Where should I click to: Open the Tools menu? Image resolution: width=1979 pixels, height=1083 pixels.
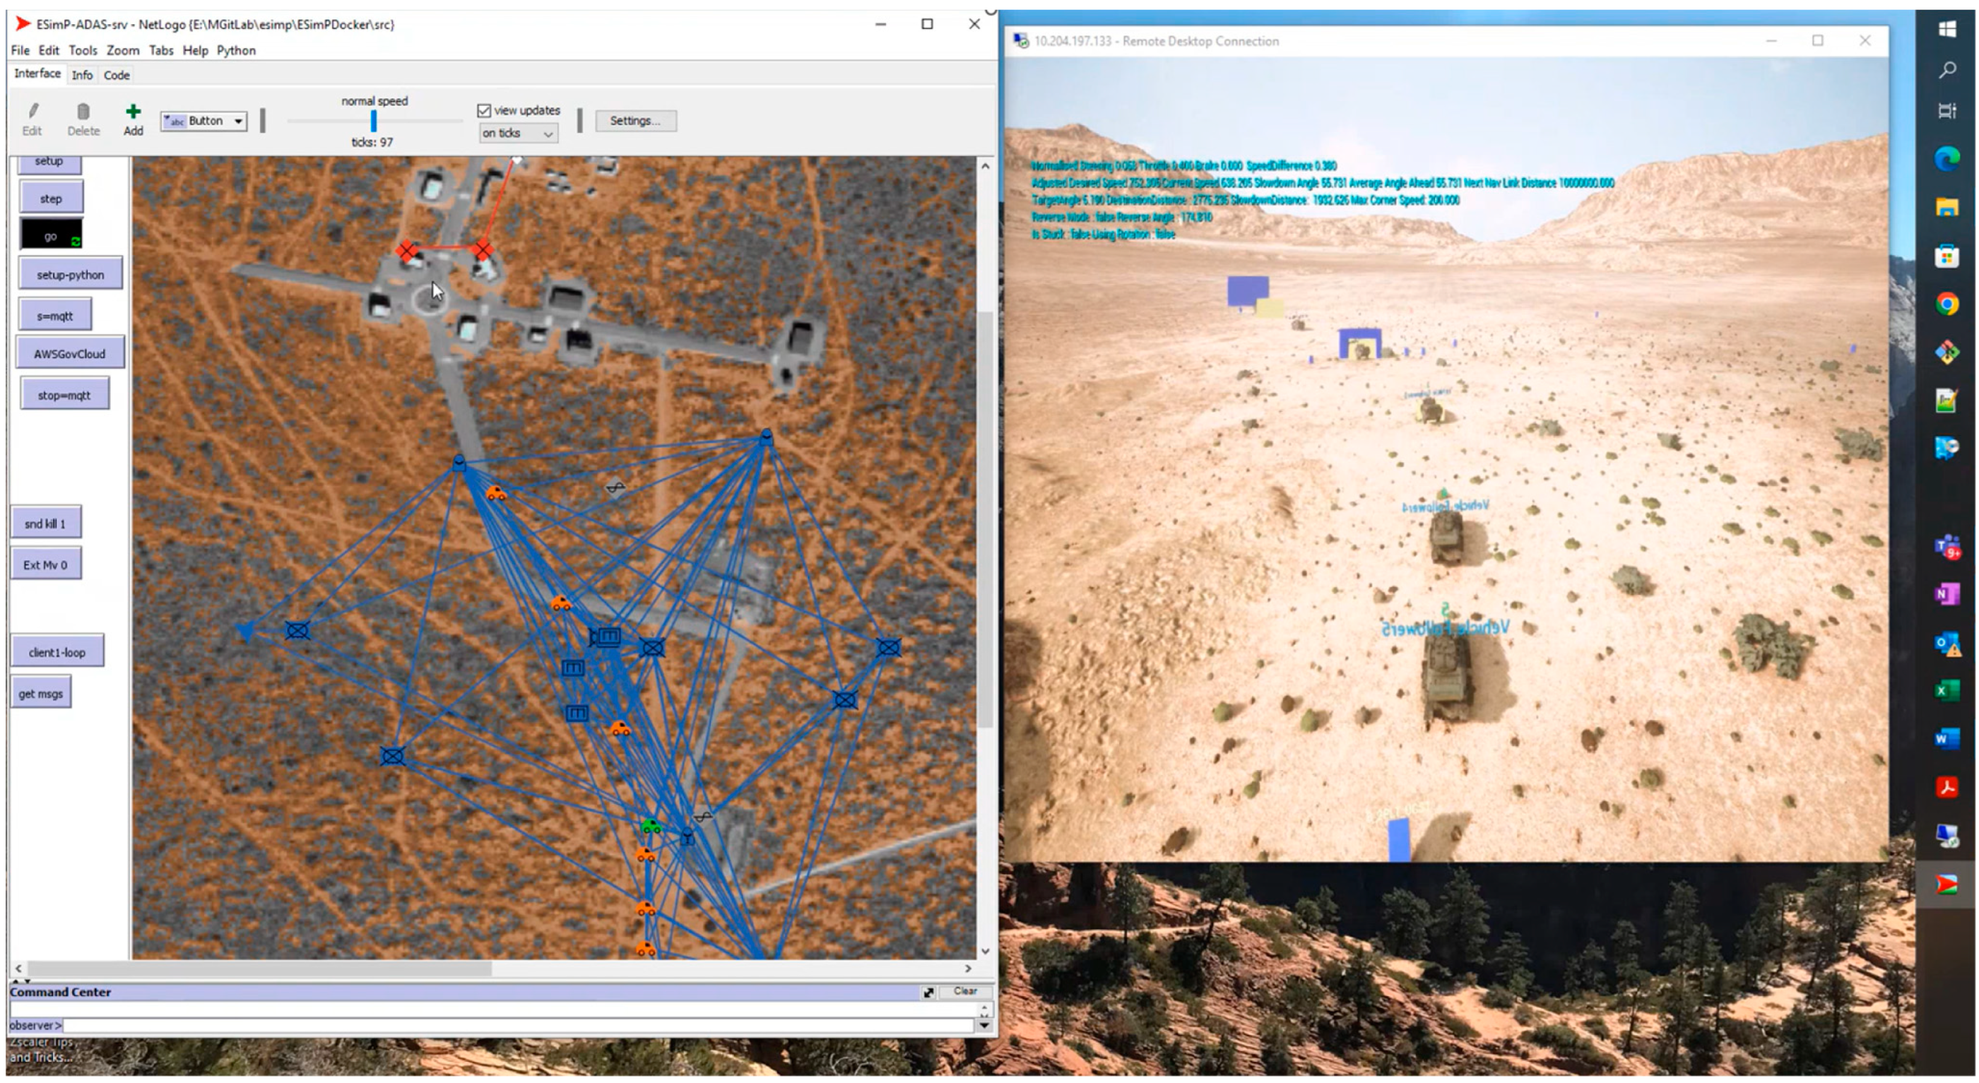82,51
